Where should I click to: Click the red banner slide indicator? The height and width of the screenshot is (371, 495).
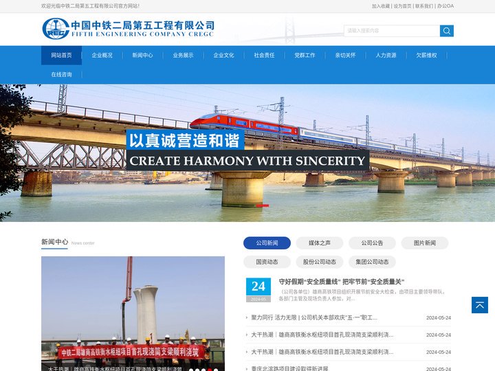(x=263, y=205)
